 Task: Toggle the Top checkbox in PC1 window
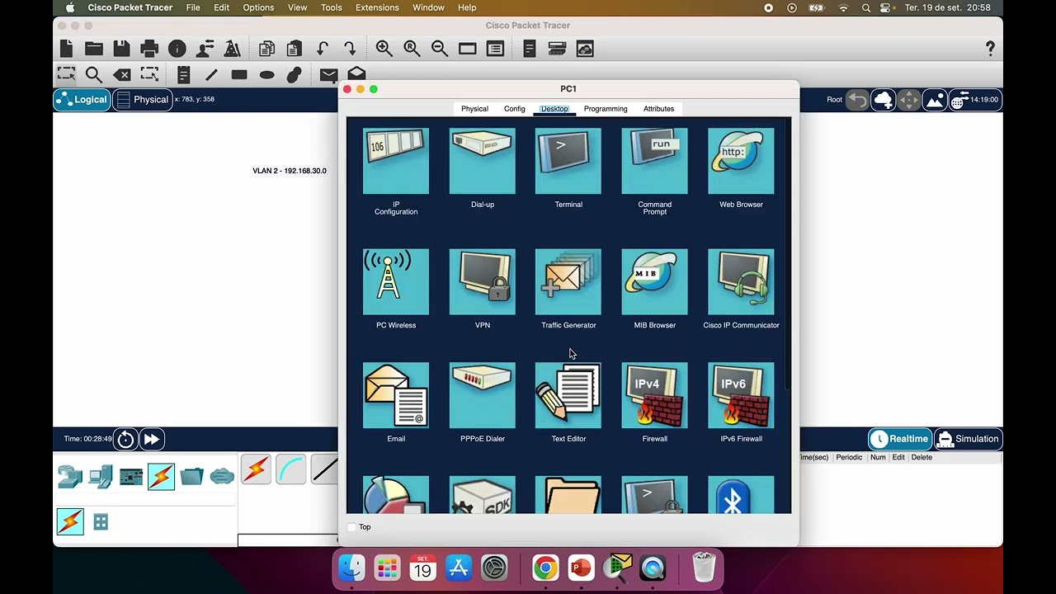[x=352, y=527]
